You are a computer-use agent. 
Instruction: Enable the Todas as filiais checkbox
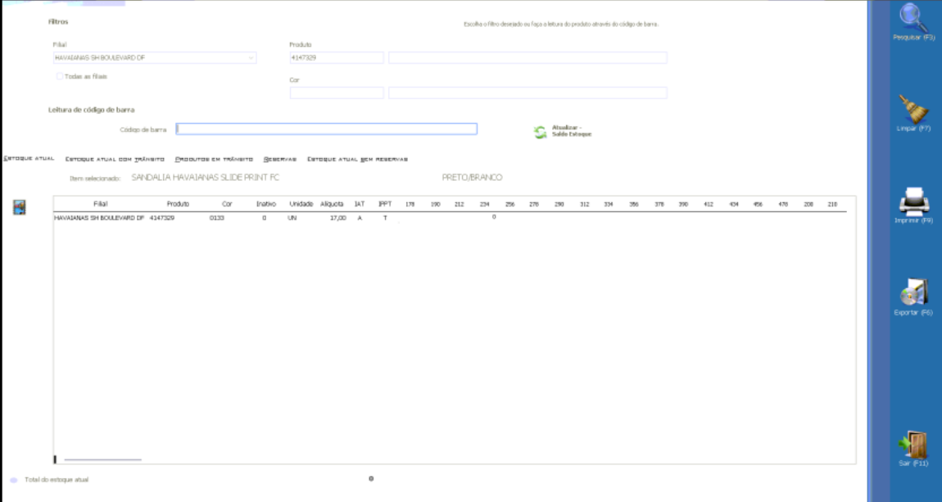[60, 77]
